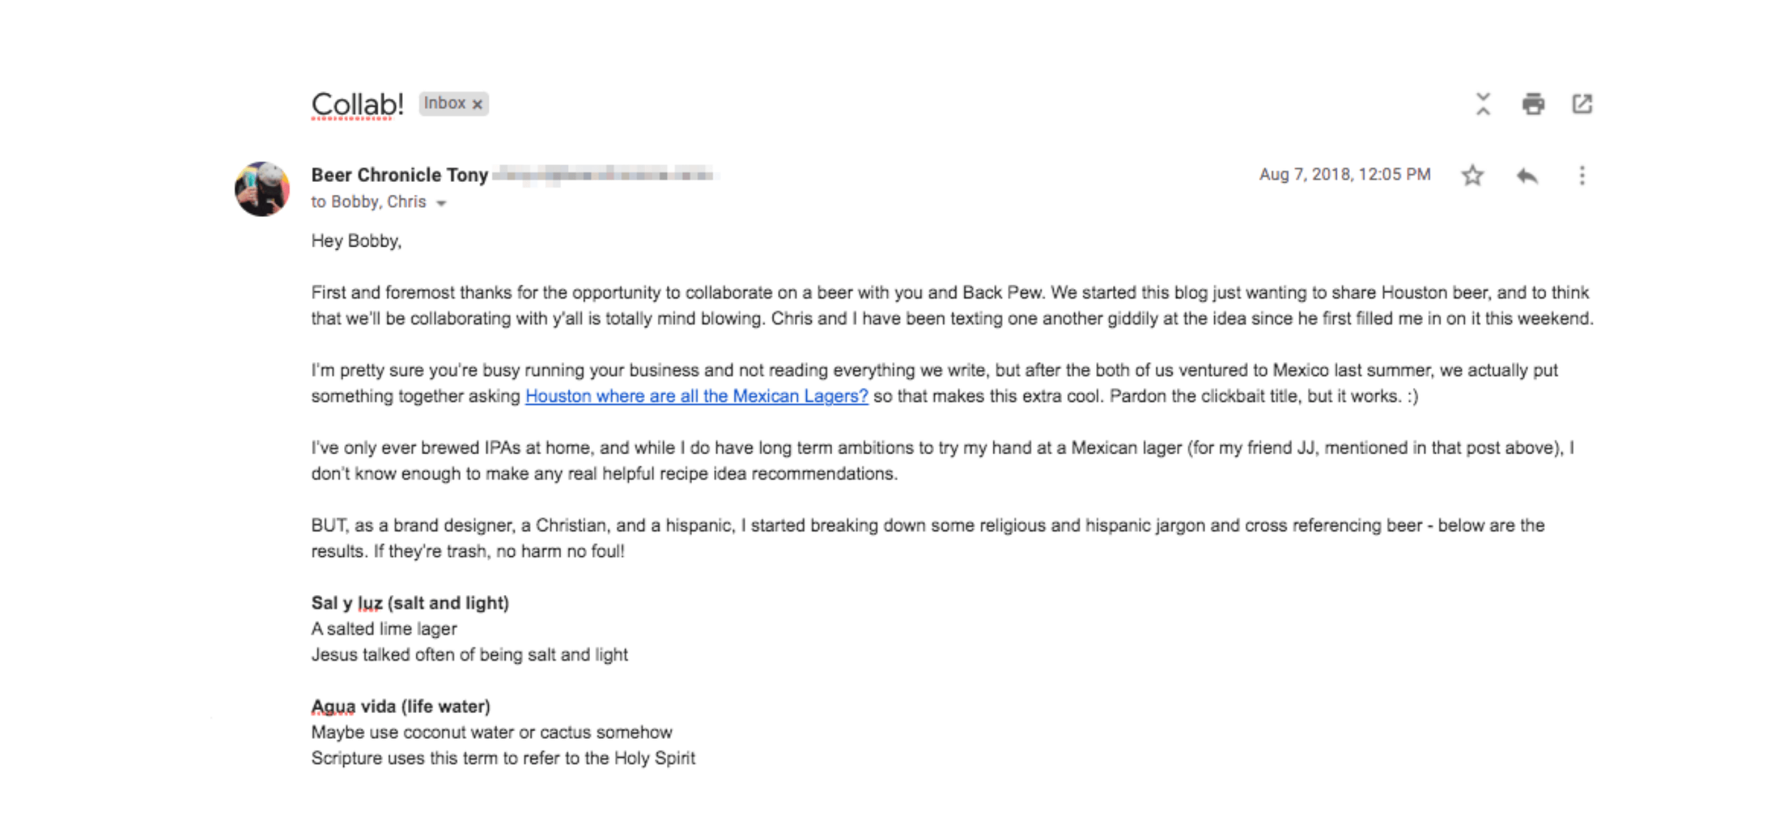Viewport: 1765px width, 826px height.
Task: Click the 'Hey Bobby,' greeting line
Action: pyautogui.click(x=356, y=241)
